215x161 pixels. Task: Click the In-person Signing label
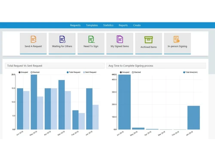tap(177, 46)
